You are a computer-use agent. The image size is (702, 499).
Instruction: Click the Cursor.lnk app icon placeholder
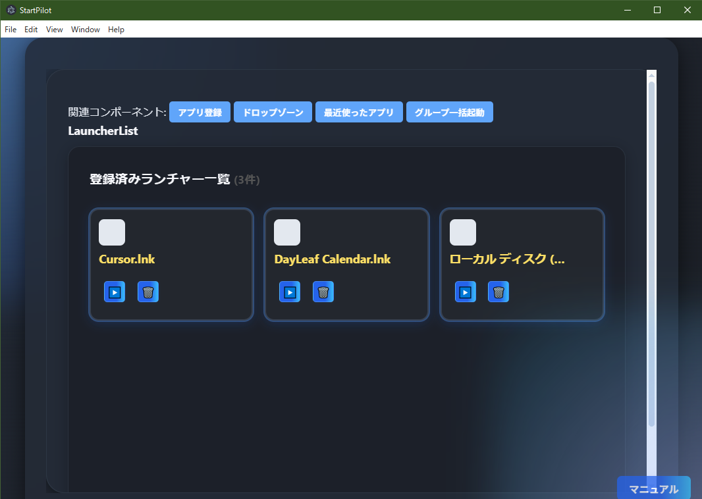tap(112, 232)
